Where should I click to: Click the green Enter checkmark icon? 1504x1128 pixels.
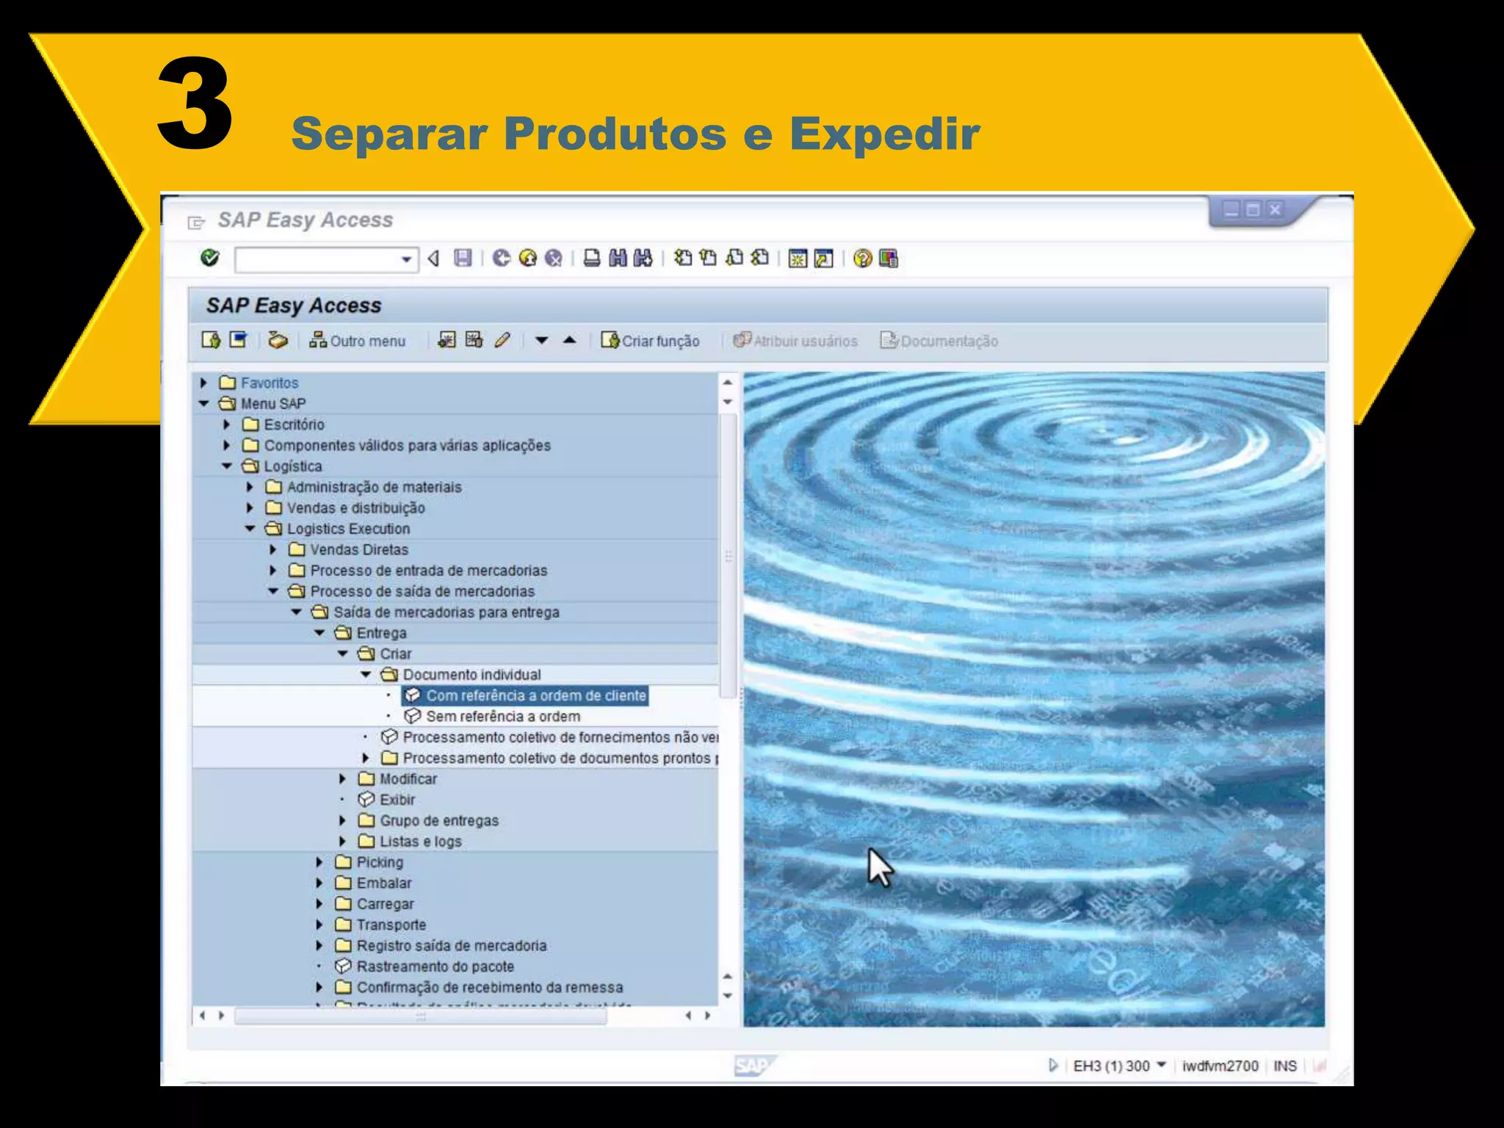210,258
